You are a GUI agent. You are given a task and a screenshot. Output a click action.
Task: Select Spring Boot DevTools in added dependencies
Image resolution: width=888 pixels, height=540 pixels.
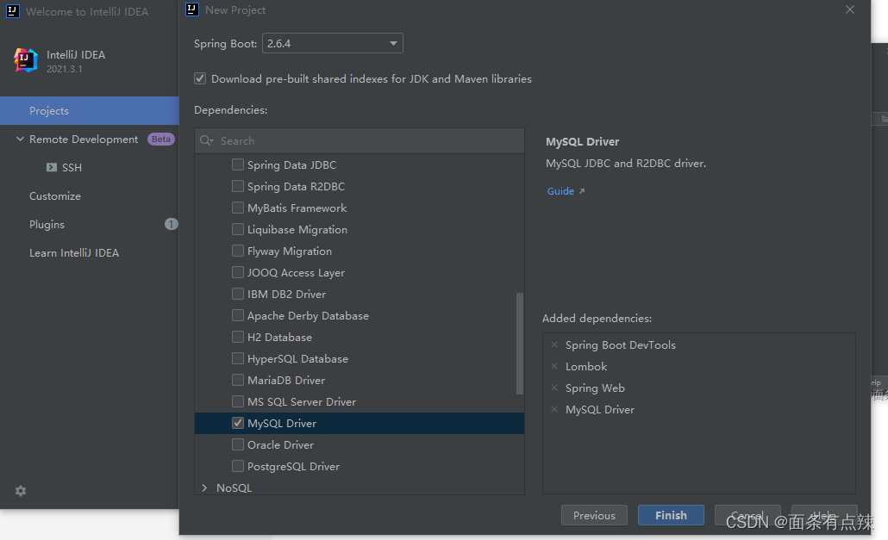click(620, 344)
